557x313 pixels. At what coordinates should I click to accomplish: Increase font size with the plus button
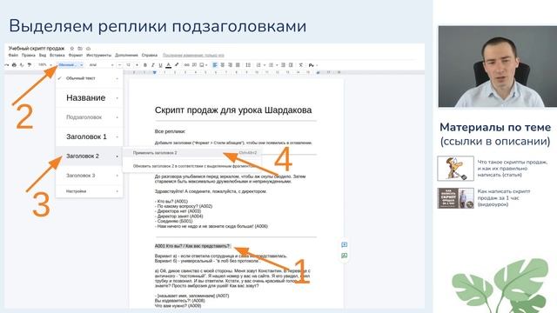click(x=137, y=65)
